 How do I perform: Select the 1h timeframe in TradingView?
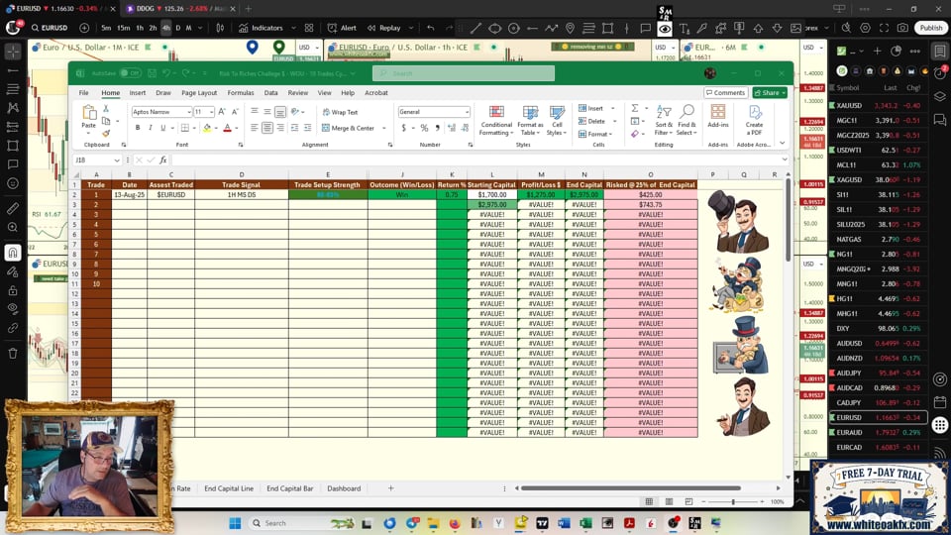(x=140, y=28)
